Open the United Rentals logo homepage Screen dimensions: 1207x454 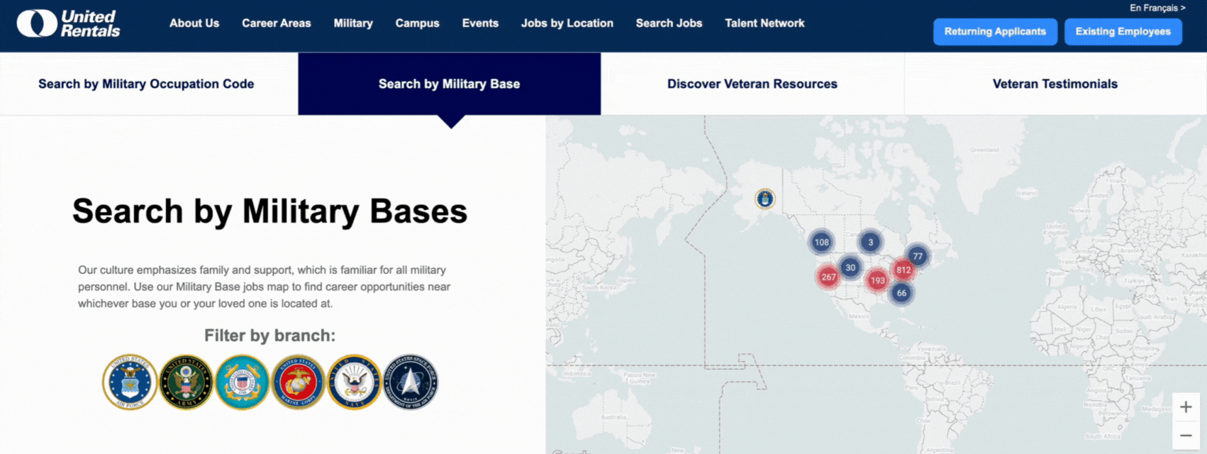click(69, 23)
